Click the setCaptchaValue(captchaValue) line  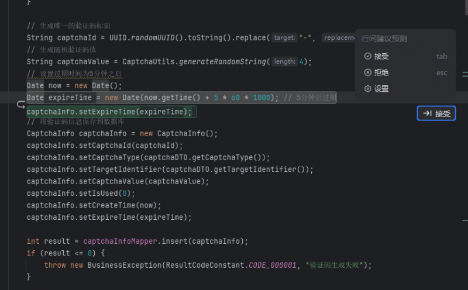coord(118,181)
